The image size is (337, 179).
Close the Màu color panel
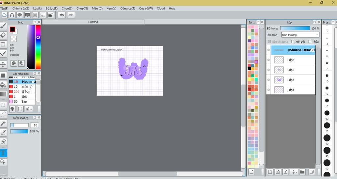pos(39,22)
